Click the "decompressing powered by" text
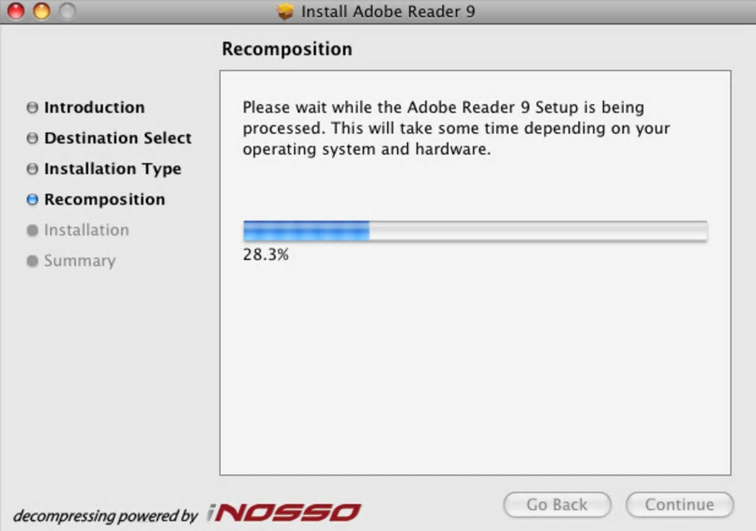Screen dimensions: 756x531 point(105,515)
